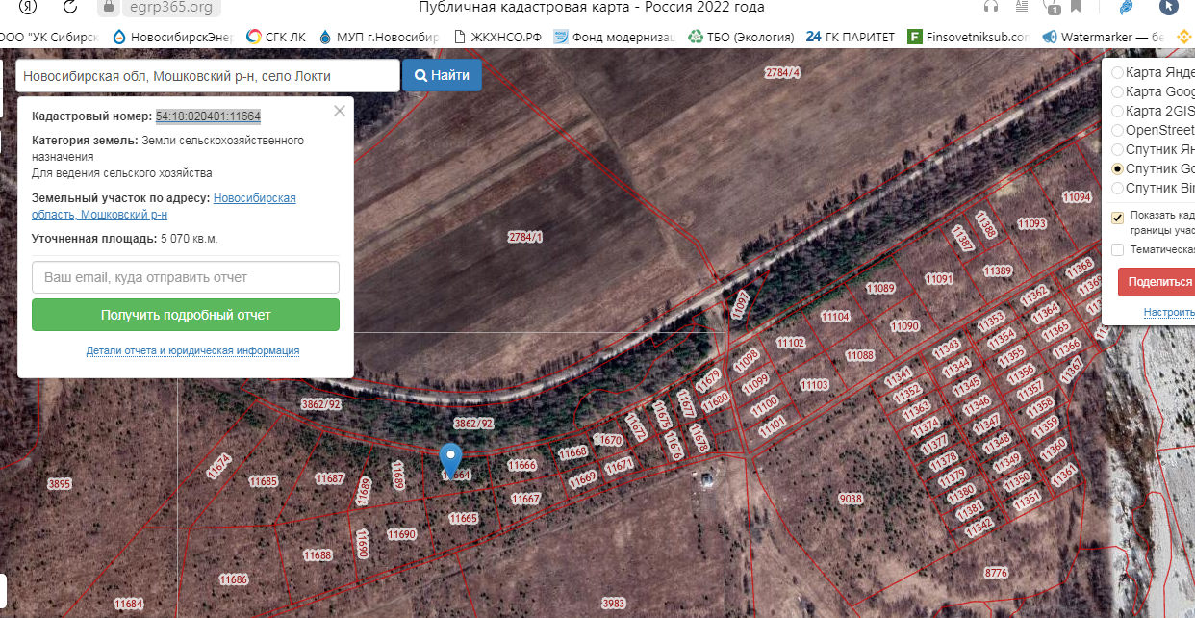The image size is (1195, 618).
Task: Select Карта 2GIS radio option
Action: pos(1117,111)
